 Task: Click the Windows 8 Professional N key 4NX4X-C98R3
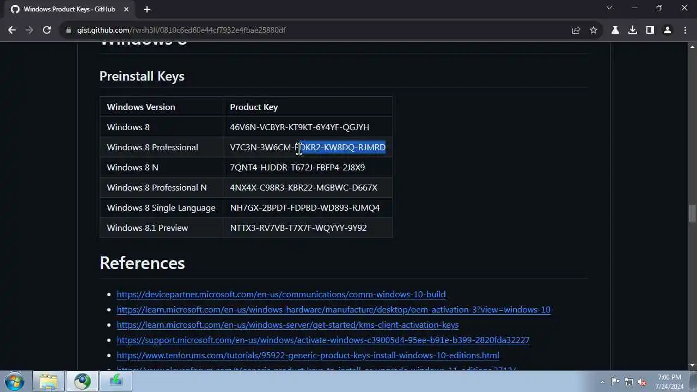(x=303, y=187)
